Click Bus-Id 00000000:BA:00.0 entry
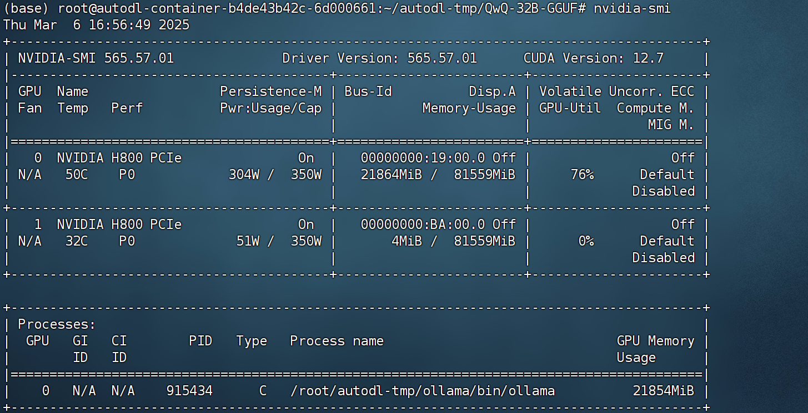Image resolution: width=808 pixels, height=413 pixels. coord(423,225)
